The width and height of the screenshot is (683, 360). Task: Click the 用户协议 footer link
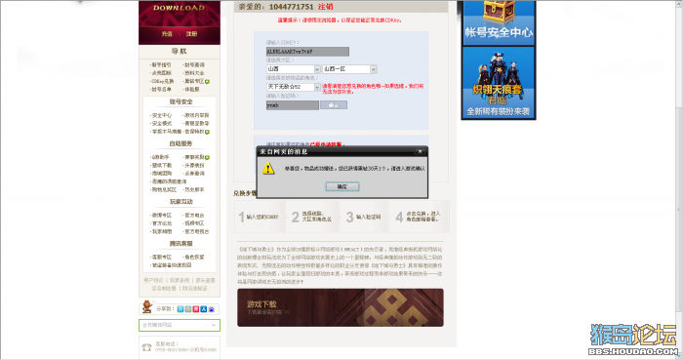(153, 280)
